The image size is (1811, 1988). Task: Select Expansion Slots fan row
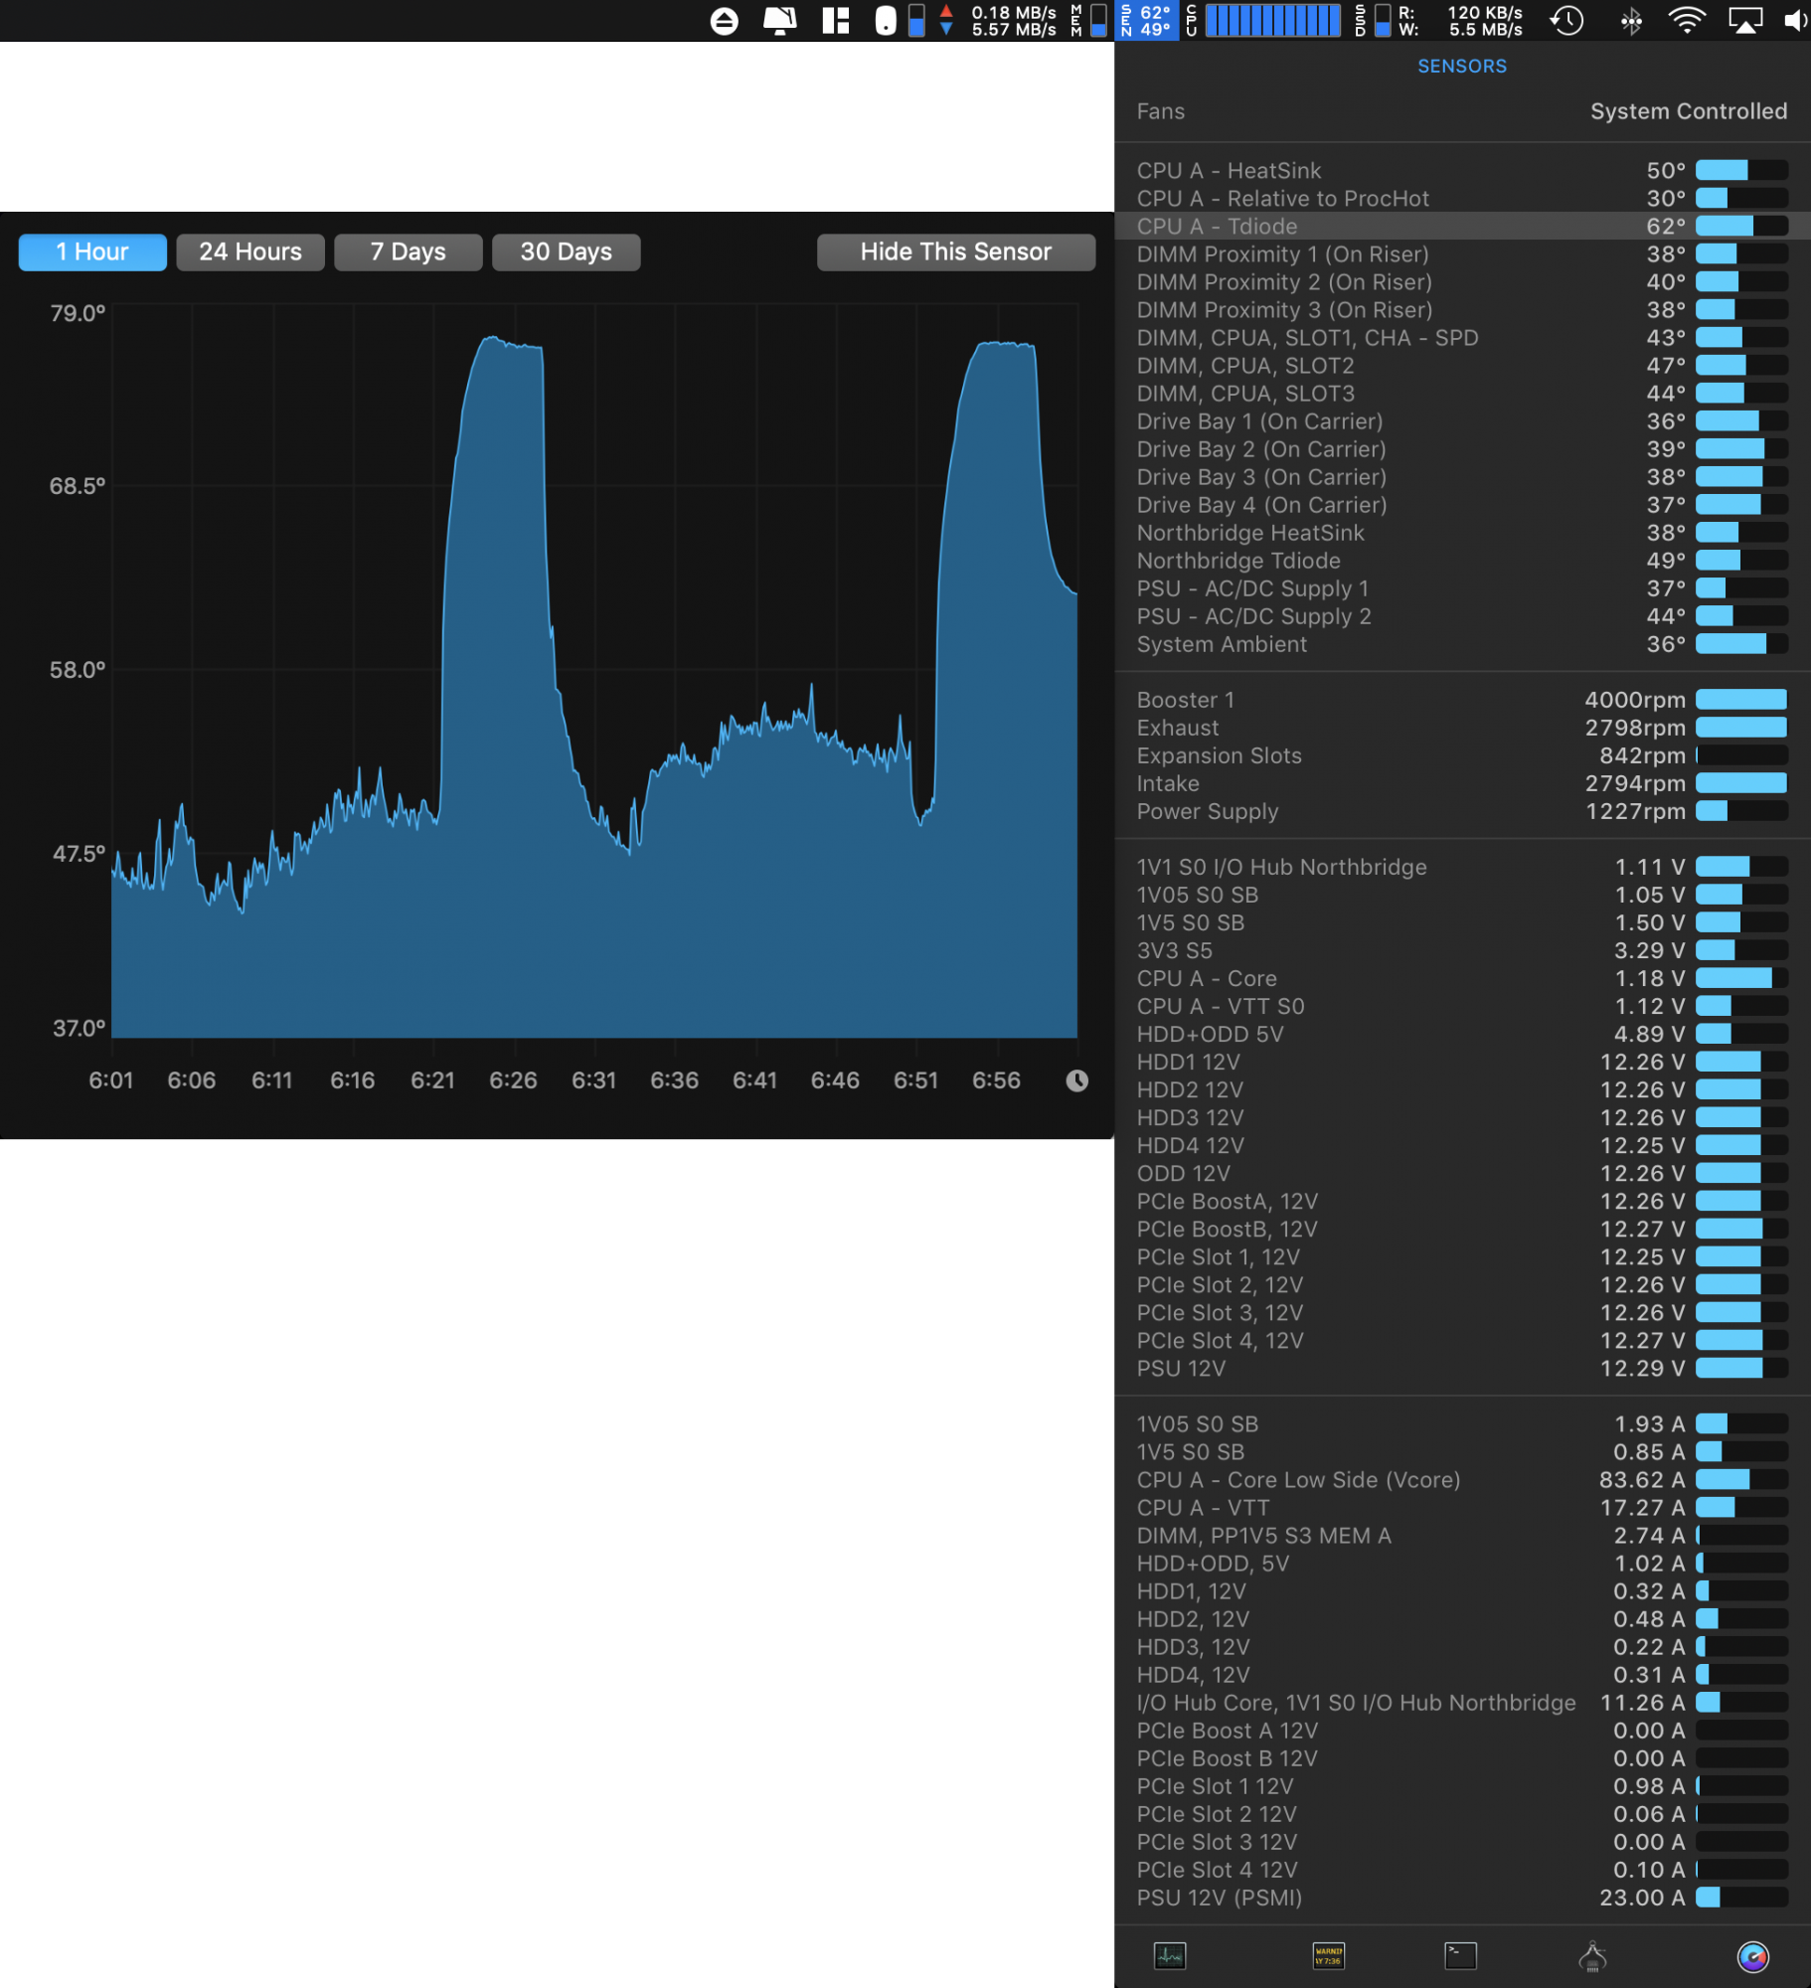tap(1462, 755)
